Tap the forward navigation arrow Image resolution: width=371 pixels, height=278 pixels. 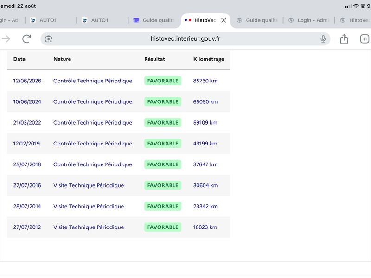pyautogui.click(x=6, y=39)
